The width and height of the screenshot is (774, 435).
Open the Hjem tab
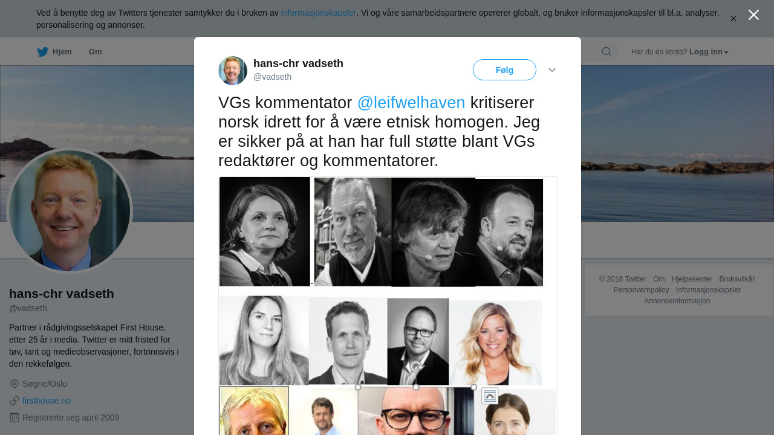pos(54,52)
